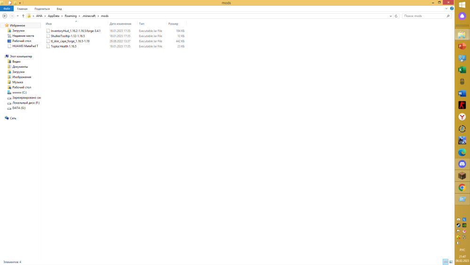Open Недавние места in favorites
470x265 pixels.
(23, 36)
